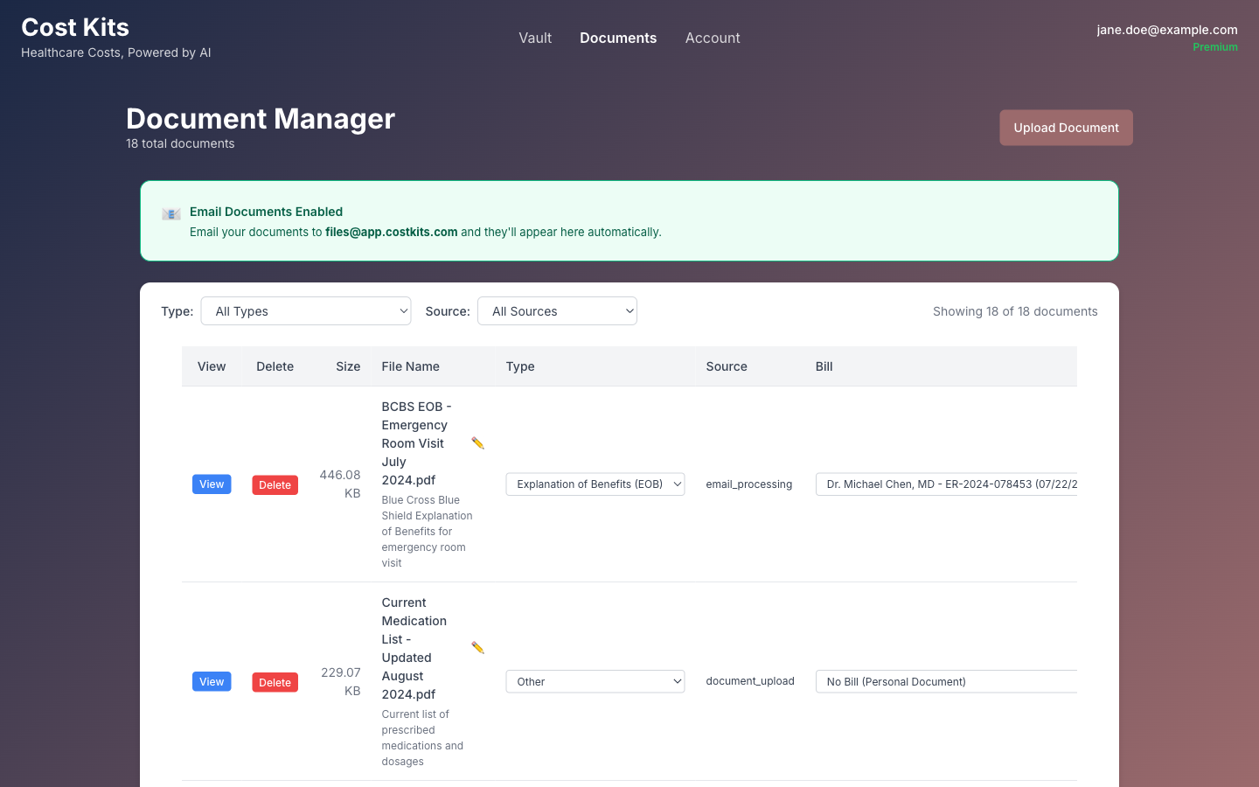The width and height of the screenshot is (1259, 787).
Task: Click the files@app.costkits.com email link
Action: pyautogui.click(x=391, y=232)
